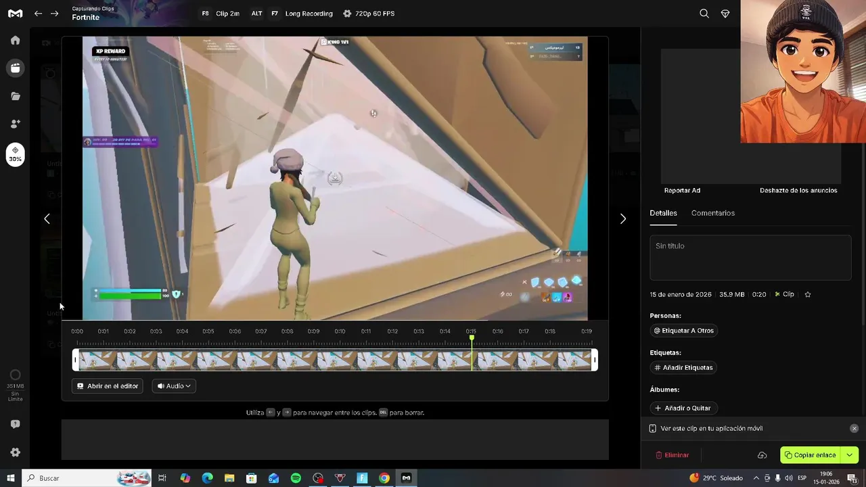
Task: Go to the next clip arrow
Action: click(x=623, y=218)
